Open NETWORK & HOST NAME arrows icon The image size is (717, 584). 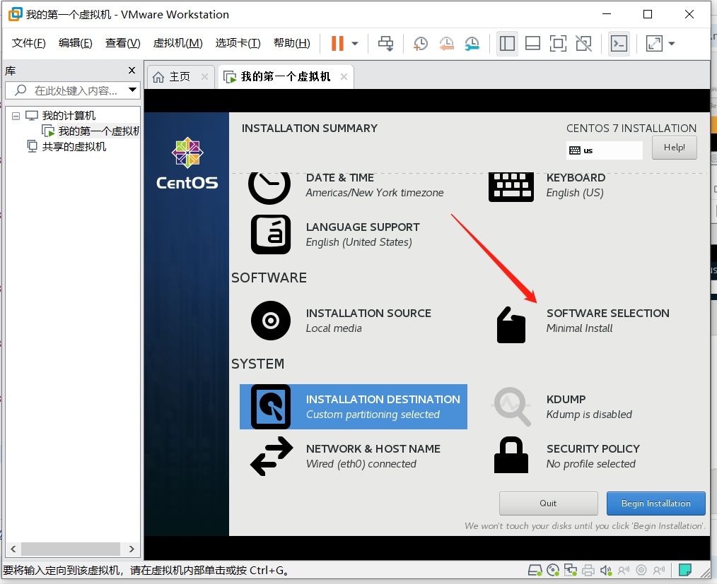point(272,456)
